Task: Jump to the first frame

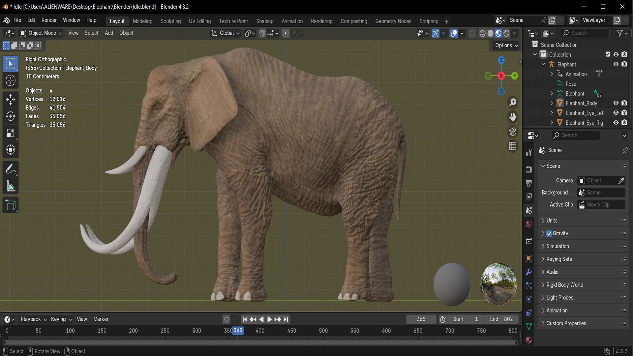Action: click(x=245, y=319)
